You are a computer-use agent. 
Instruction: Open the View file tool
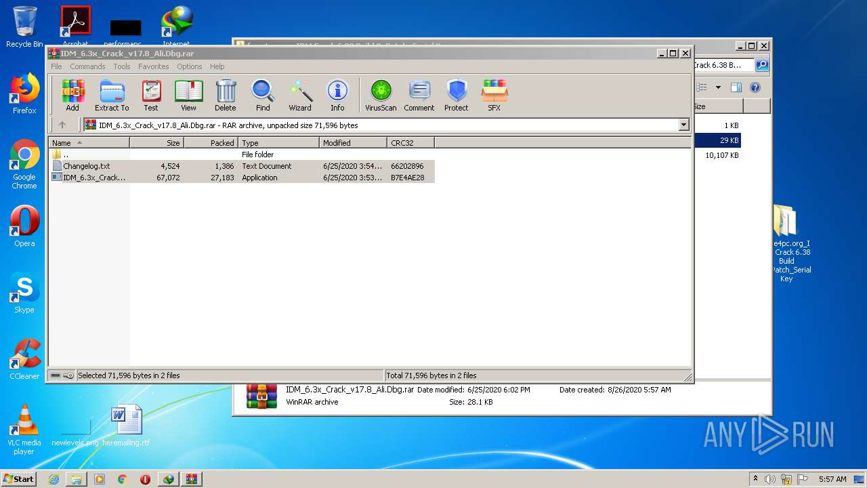tap(188, 95)
